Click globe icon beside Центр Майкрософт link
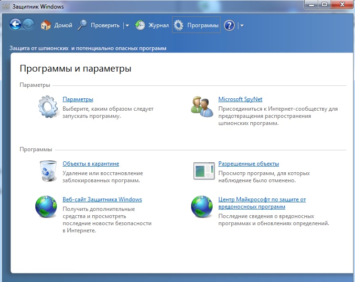 (202, 207)
